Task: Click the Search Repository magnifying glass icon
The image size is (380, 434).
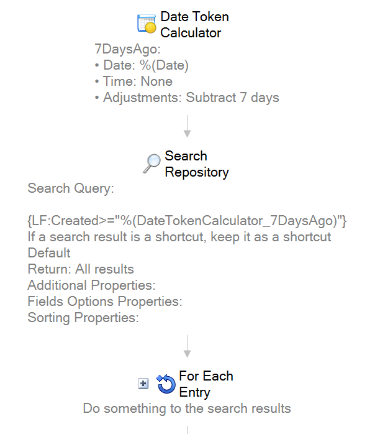Action: pyautogui.click(x=152, y=164)
